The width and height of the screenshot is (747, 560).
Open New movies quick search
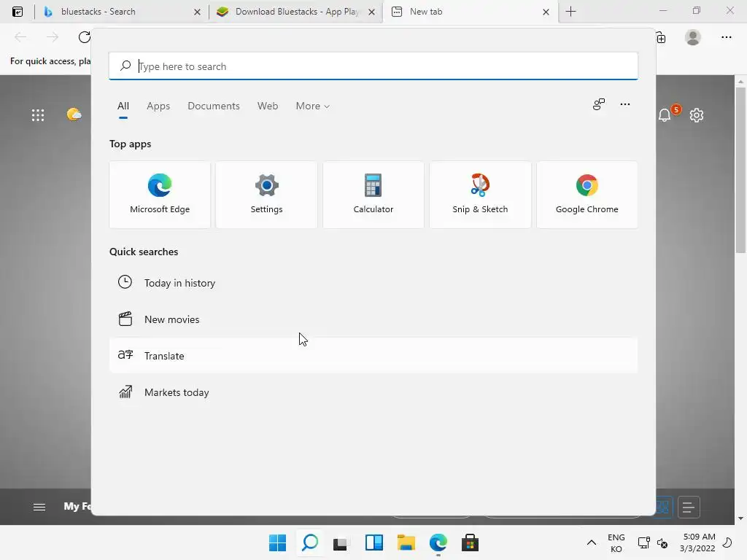point(373,319)
